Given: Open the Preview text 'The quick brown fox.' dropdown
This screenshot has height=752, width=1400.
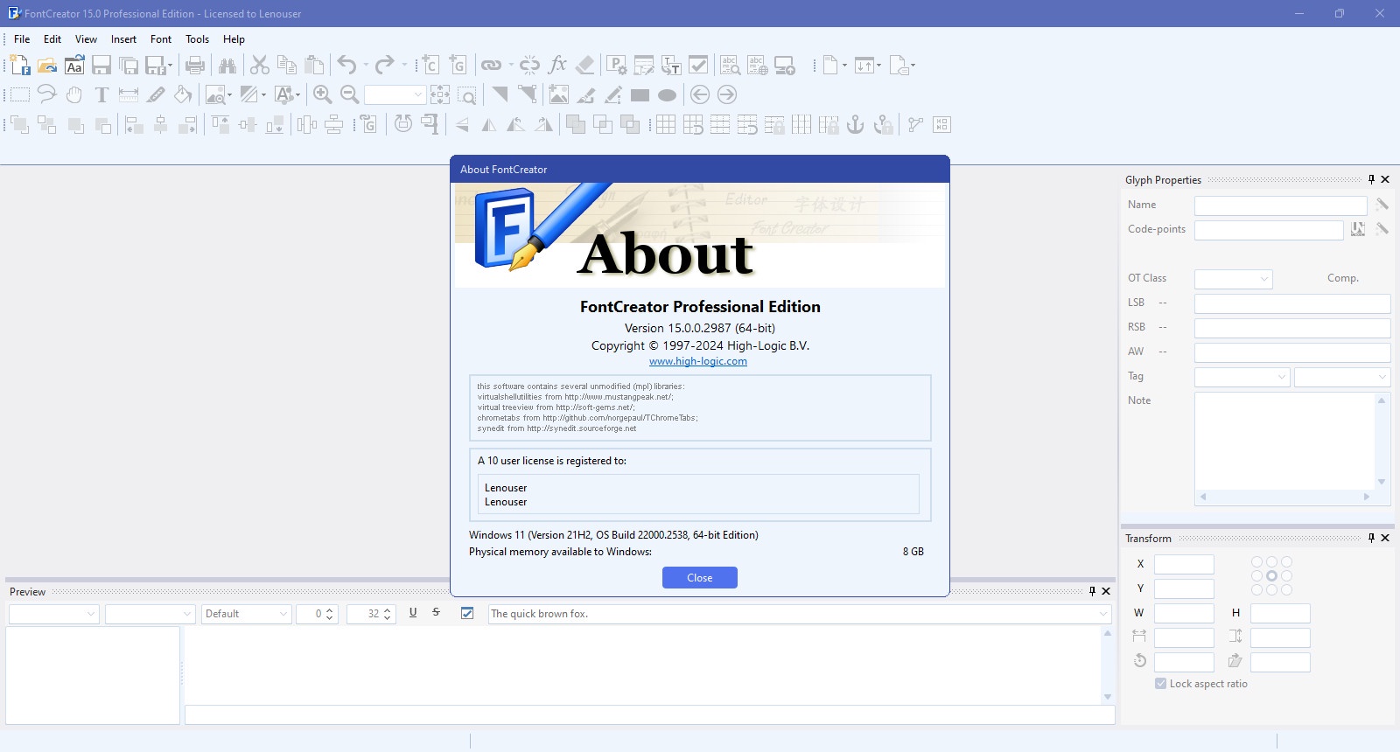Looking at the screenshot, I should 1103,614.
